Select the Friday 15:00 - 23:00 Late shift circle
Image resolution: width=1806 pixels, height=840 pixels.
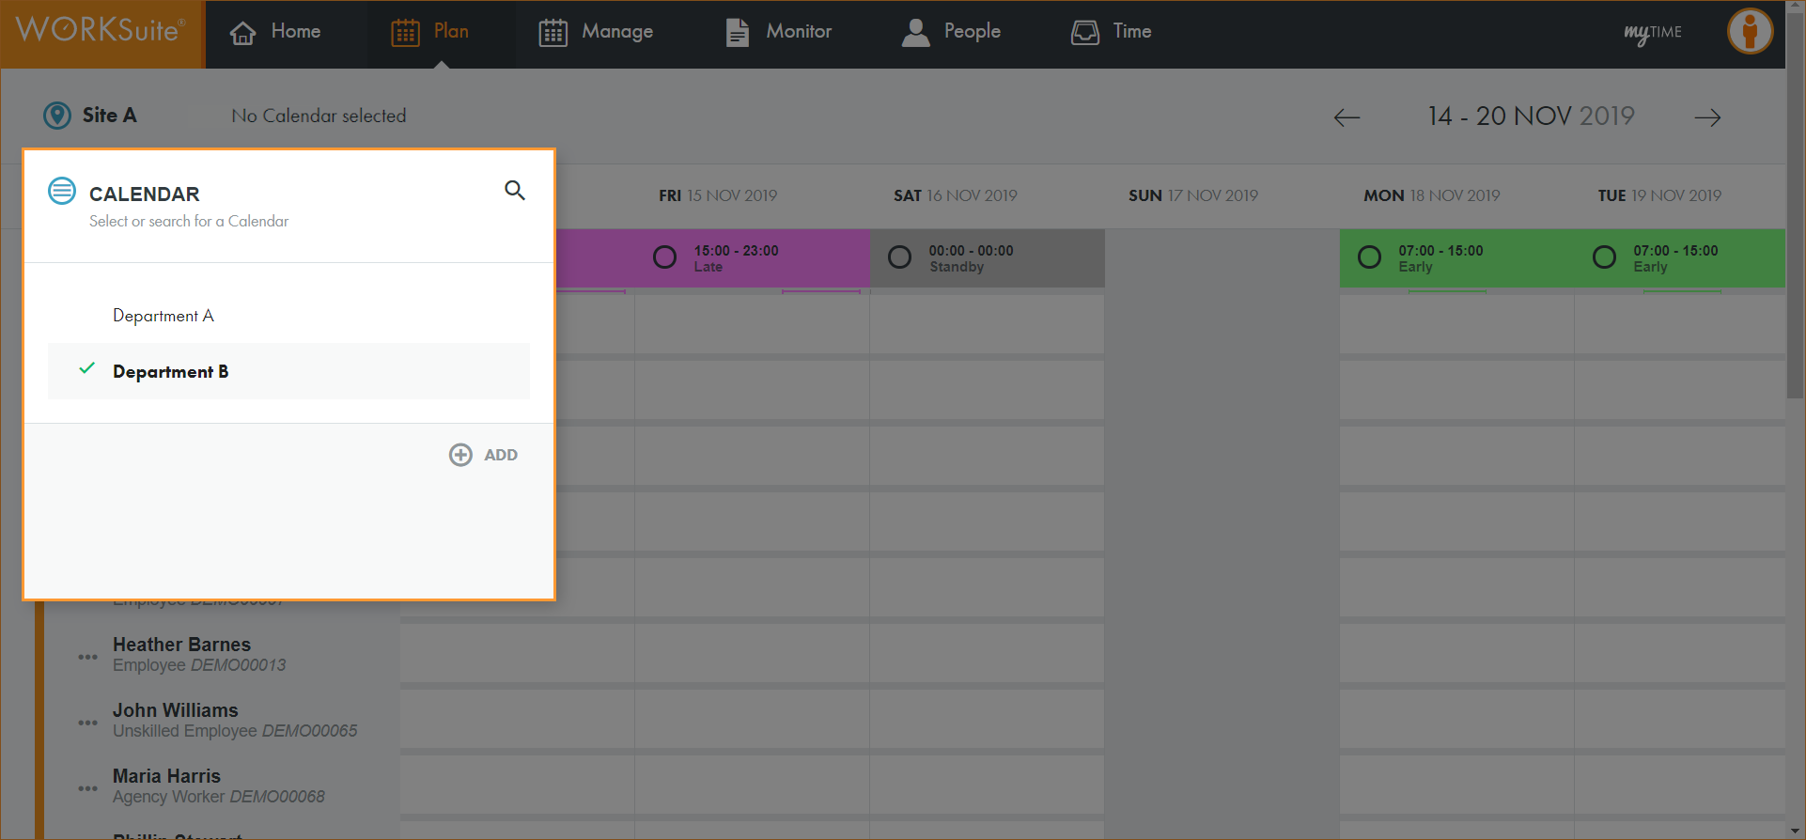[x=664, y=257]
